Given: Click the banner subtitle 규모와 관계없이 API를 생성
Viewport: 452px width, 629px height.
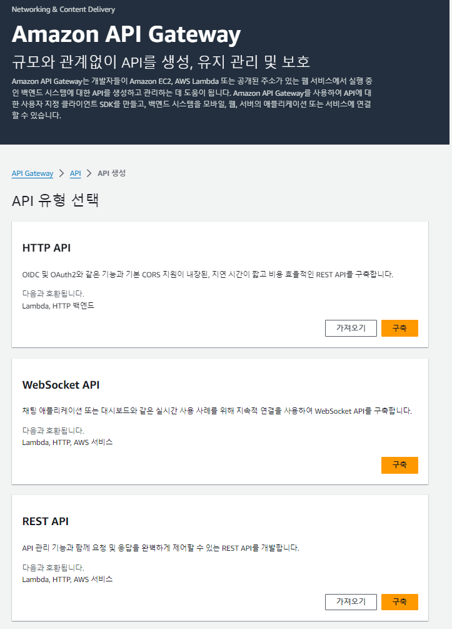Looking at the screenshot, I should pyautogui.click(x=161, y=62).
